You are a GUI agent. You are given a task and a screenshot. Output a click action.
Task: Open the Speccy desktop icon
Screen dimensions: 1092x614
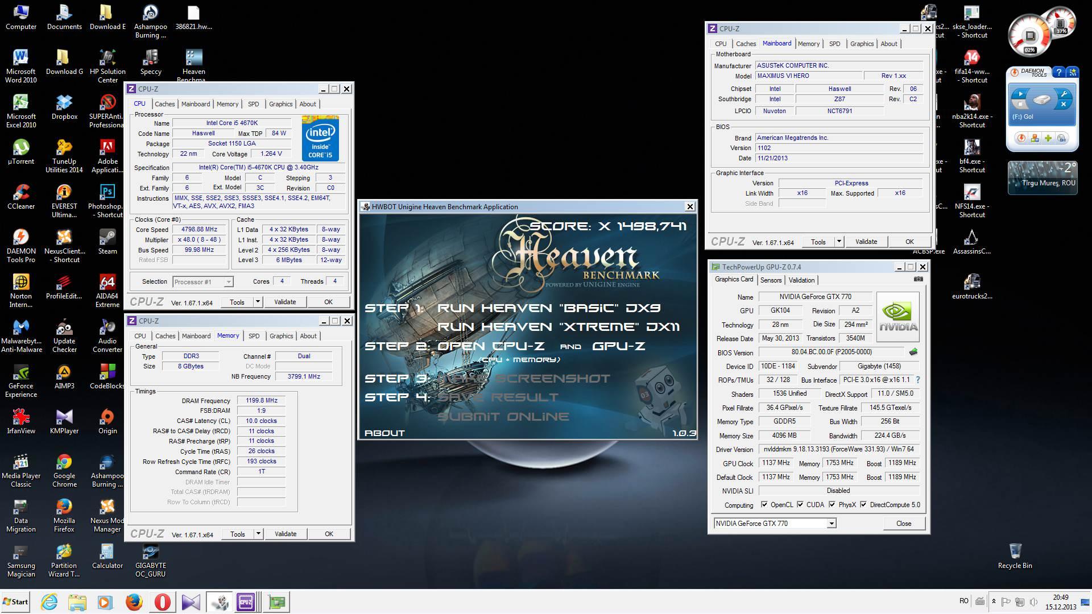(x=151, y=62)
